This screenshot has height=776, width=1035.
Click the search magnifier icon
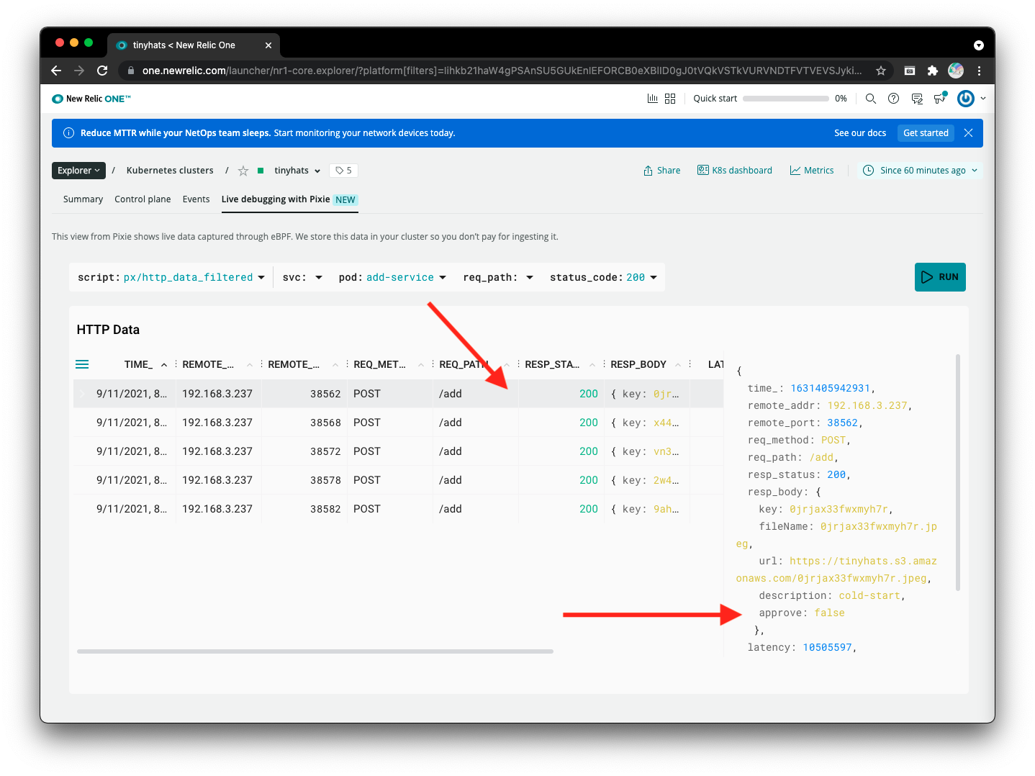[870, 99]
